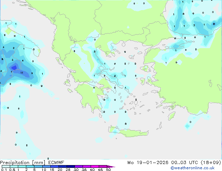Select legend swatch between 20 and 25
The height and width of the screenshot is (171, 222).
(x=62, y=166)
